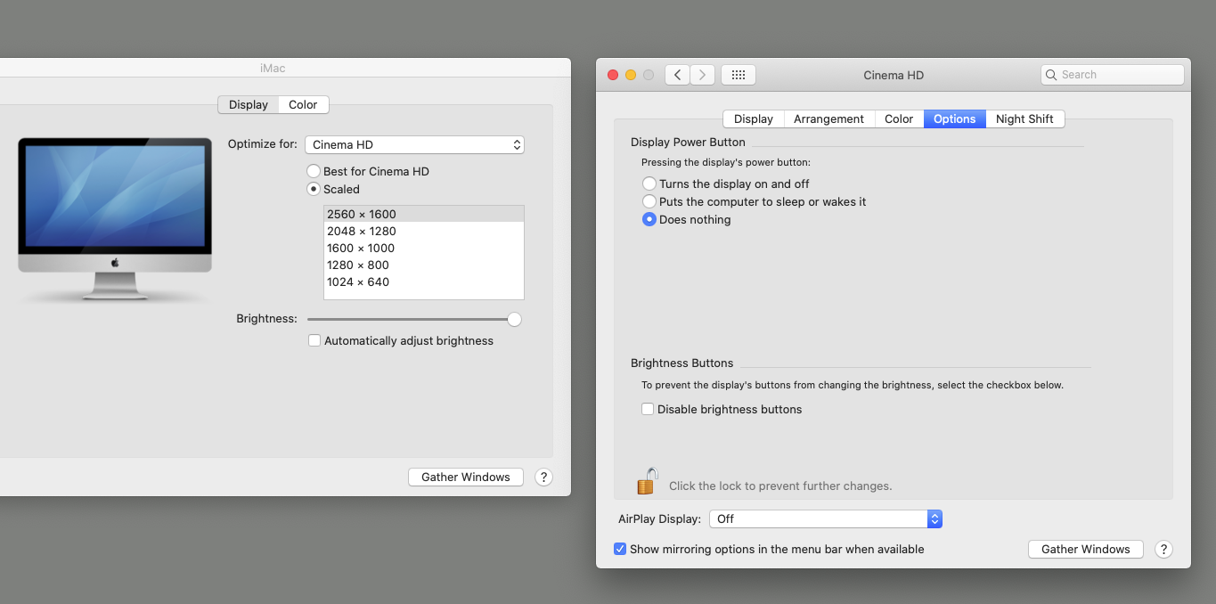Select the 2048 × 1280 resolution
Viewport: 1216px width, 604px height.
(424, 231)
